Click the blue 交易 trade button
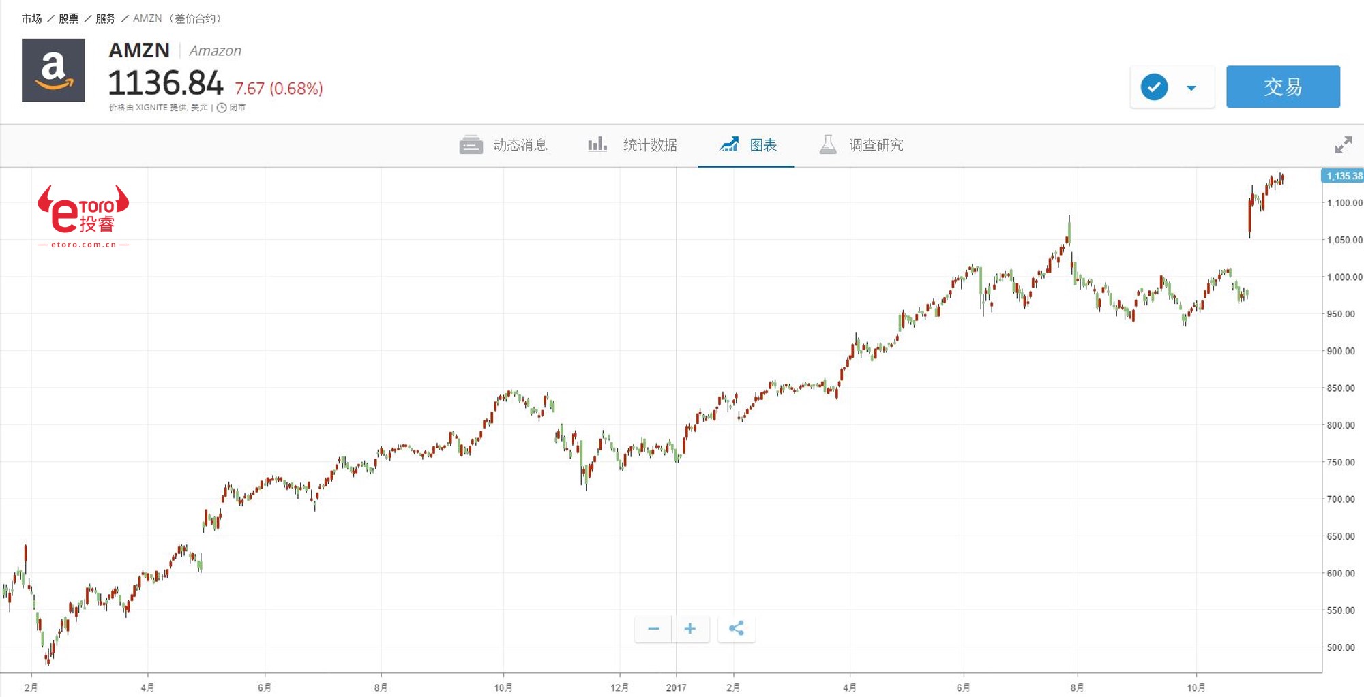 (x=1283, y=87)
